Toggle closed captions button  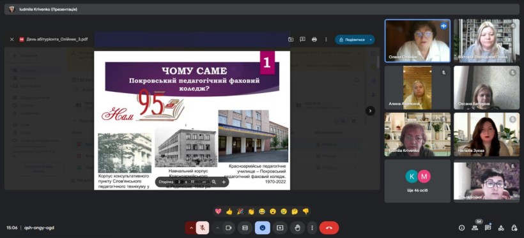click(x=245, y=228)
